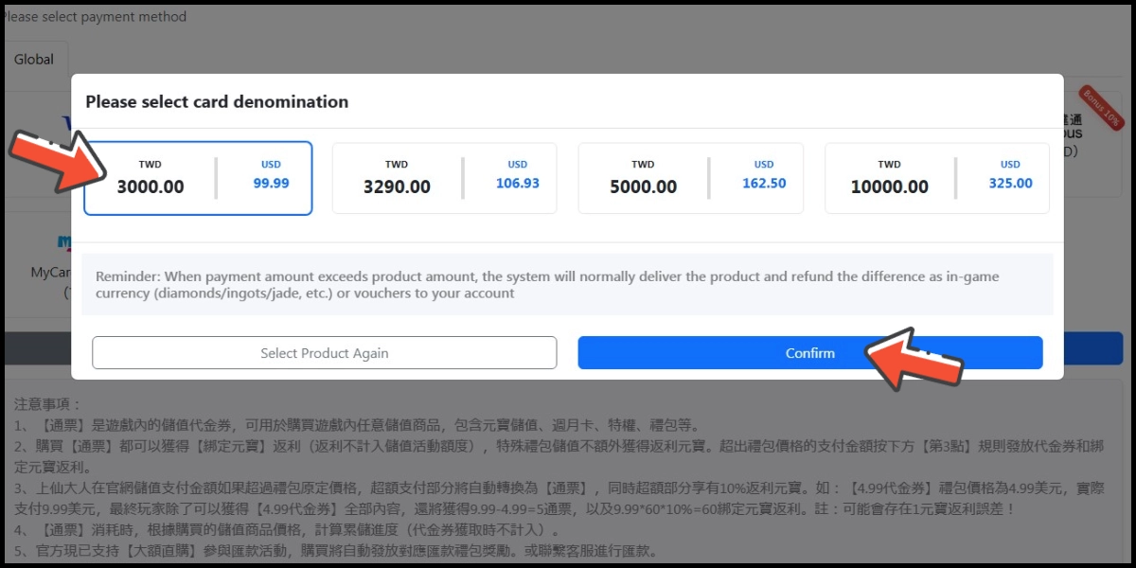
Task: Confirm the selected card denomination
Action: 810,353
